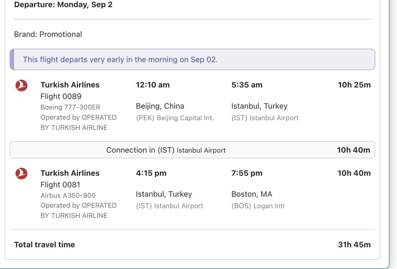
Task: Select the Beijing, China origin city
Action: point(160,106)
